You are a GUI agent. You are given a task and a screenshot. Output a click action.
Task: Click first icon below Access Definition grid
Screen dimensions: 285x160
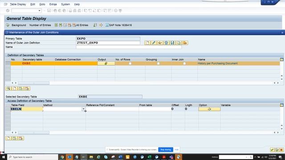pyautogui.click(x=8, y=138)
